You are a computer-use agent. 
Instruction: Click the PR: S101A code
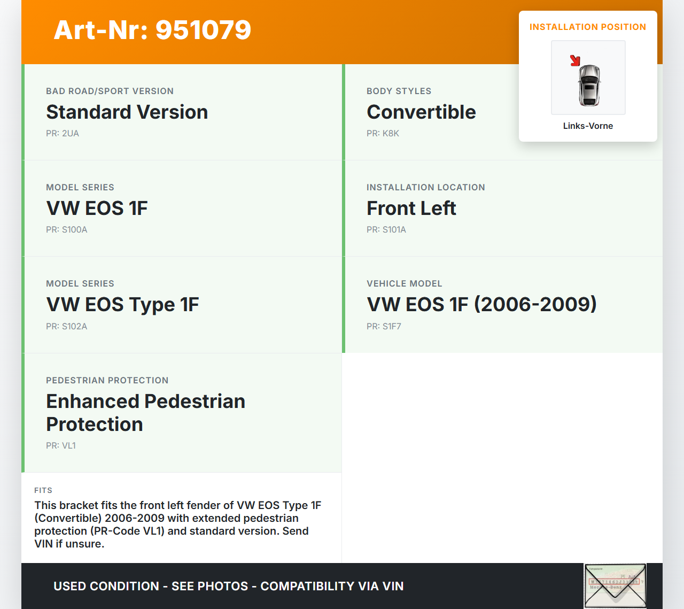pyautogui.click(x=386, y=229)
